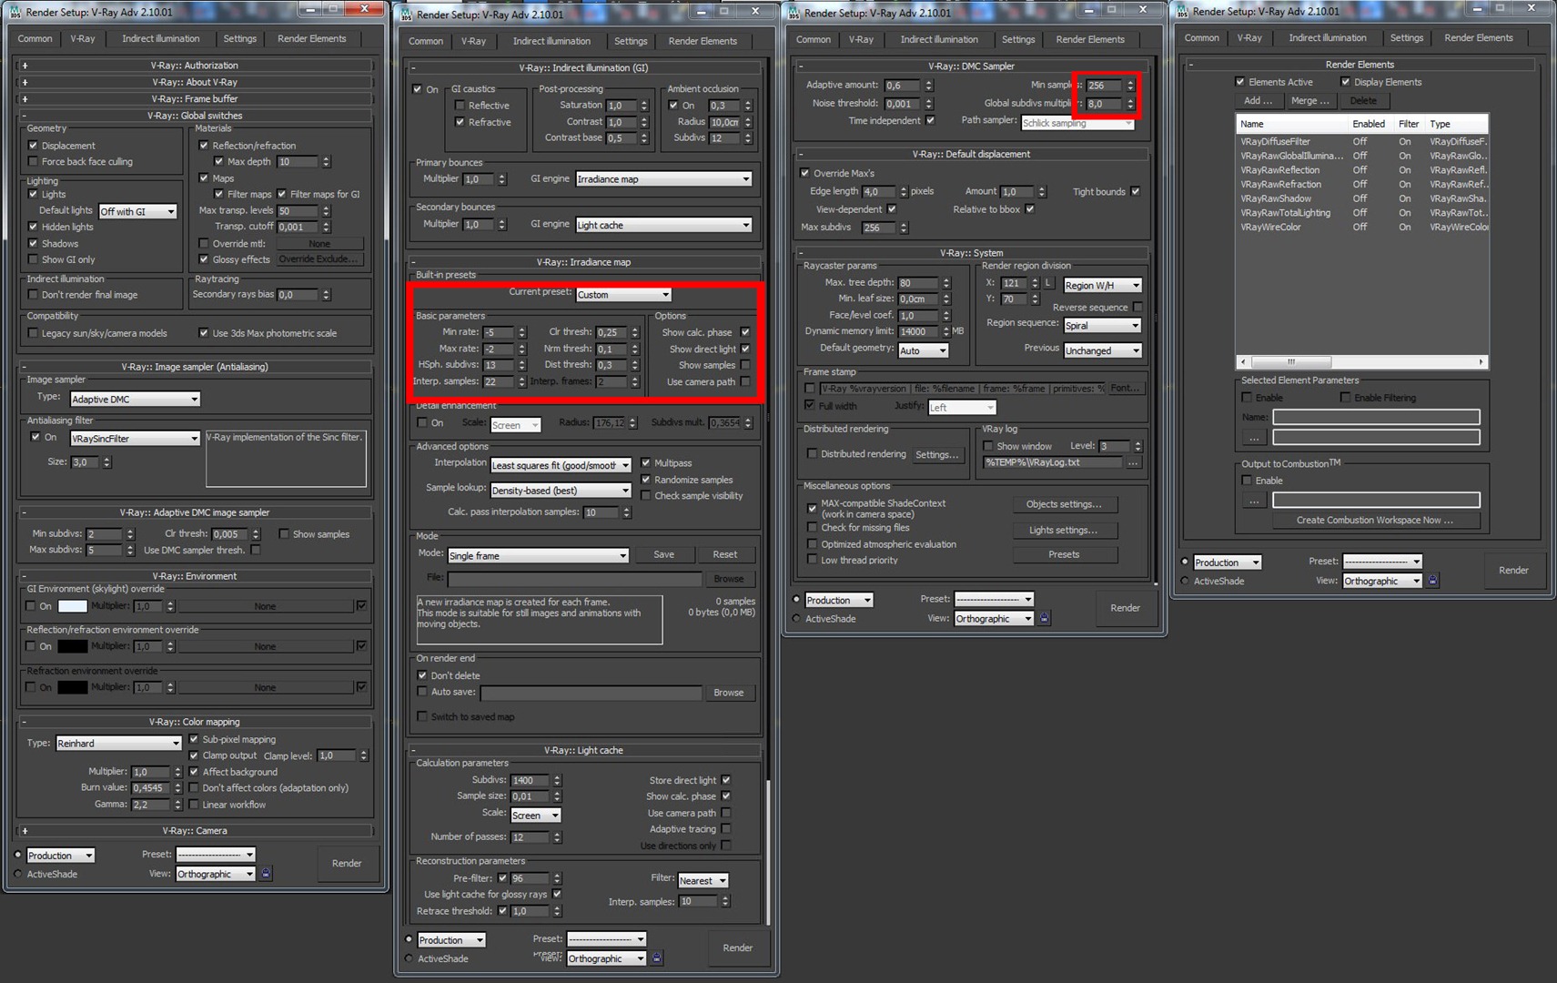Open the Image sampler Type dropdown

tap(135, 400)
